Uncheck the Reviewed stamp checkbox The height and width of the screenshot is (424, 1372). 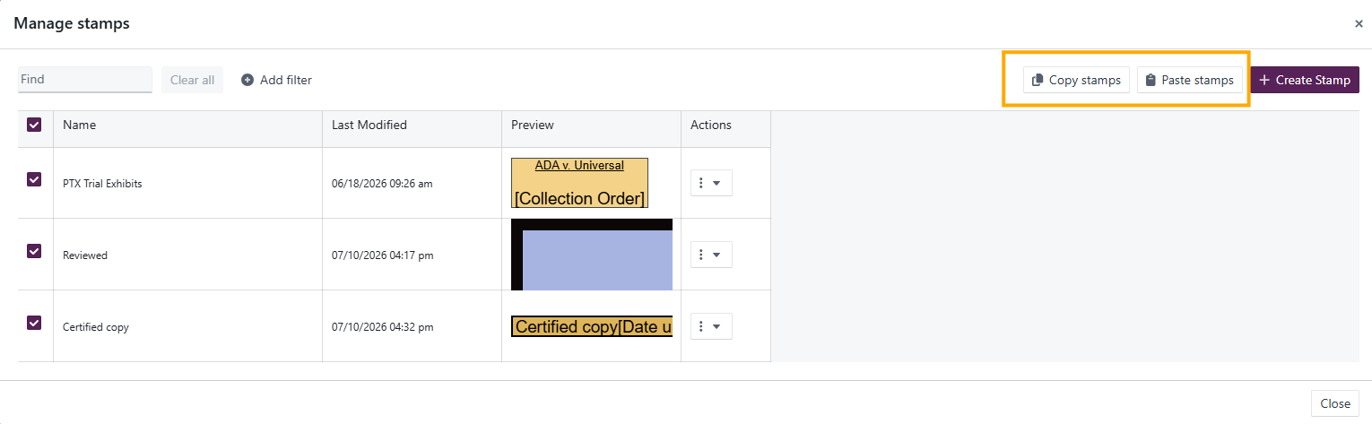click(x=34, y=251)
